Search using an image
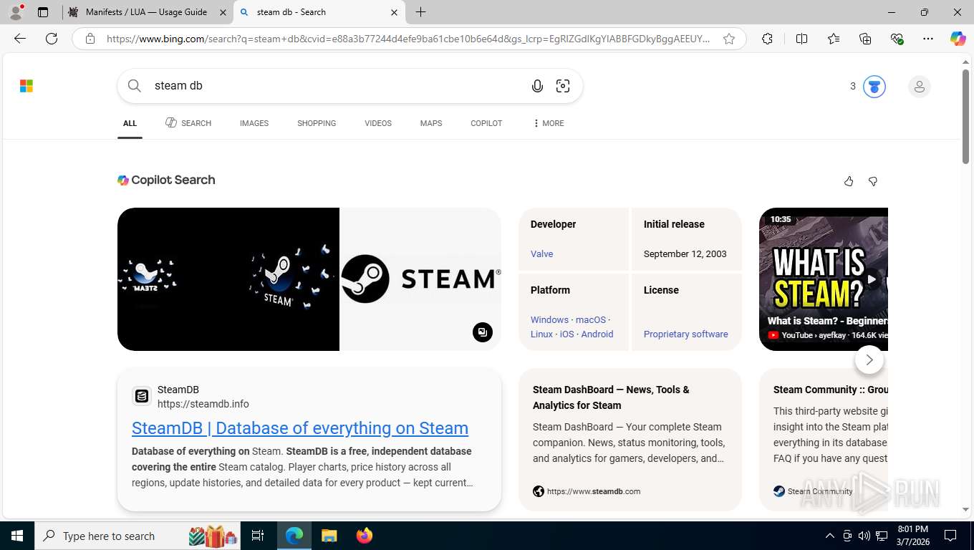 click(x=563, y=86)
